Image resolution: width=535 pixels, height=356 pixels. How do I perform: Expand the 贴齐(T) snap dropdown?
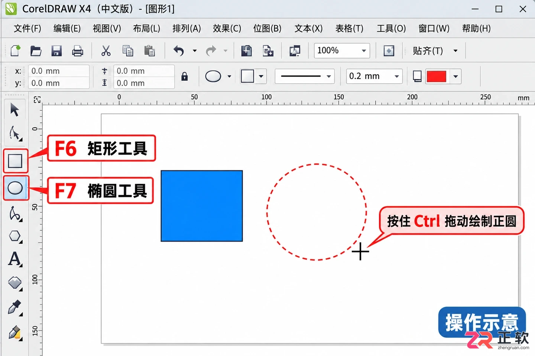tap(455, 51)
